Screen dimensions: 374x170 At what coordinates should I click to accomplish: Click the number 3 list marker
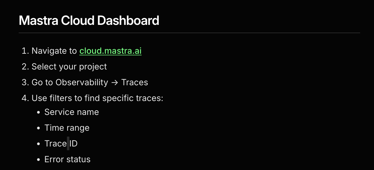tap(25, 82)
